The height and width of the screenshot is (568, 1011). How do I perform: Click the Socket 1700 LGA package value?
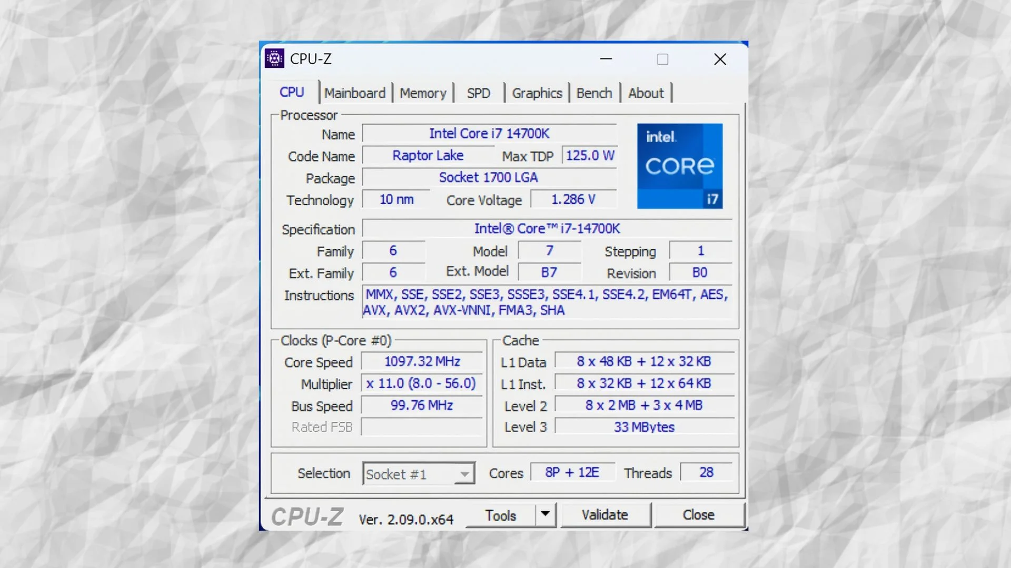[489, 178]
